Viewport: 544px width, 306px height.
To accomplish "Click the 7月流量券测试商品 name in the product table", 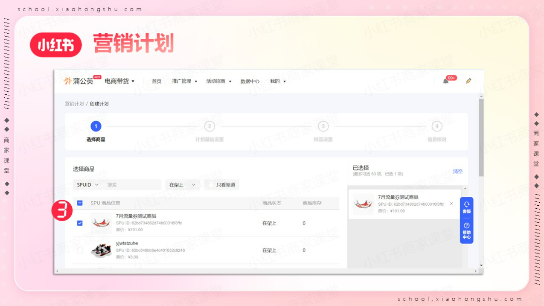I will coord(136,216).
